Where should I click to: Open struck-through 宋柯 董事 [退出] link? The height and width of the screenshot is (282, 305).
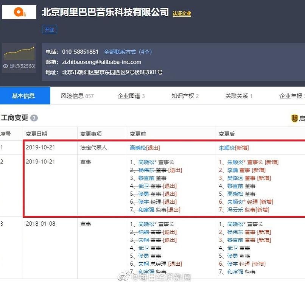tap(153, 240)
